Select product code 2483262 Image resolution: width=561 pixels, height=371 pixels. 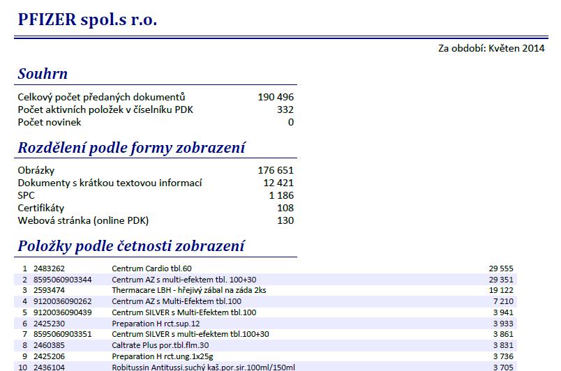(49, 268)
